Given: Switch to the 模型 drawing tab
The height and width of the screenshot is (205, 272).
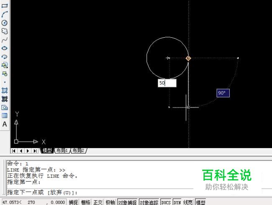Looking at the screenshot, I should (47, 151).
